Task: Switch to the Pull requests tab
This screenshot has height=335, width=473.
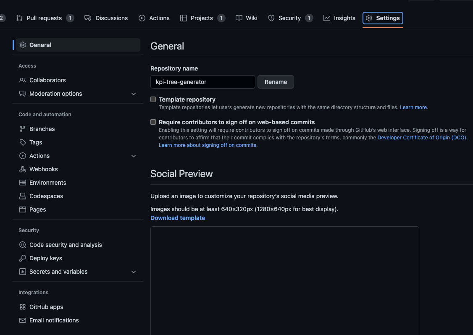Action: click(45, 18)
